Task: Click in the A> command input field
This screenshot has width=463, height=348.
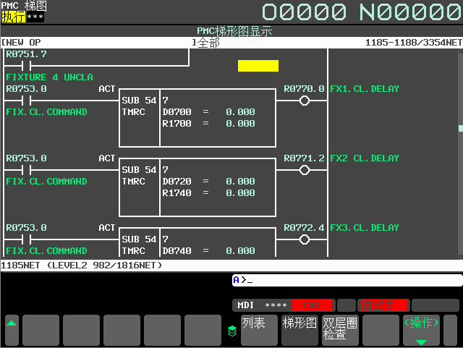Action: pyautogui.click(x=347, y=280)
